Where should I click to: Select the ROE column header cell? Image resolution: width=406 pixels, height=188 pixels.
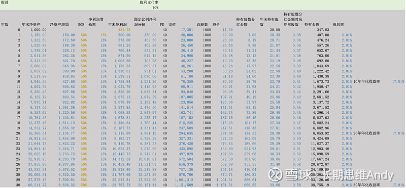81,25
